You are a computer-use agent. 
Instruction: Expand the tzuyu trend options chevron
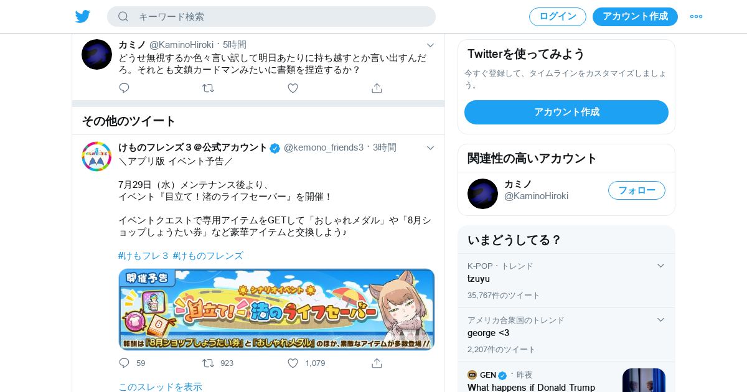tap(660, 266)
